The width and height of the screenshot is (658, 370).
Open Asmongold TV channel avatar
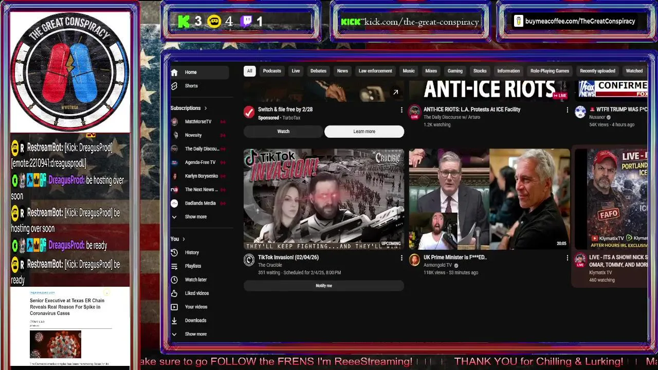tap(414, 260)
